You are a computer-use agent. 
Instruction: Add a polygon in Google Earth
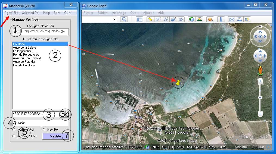coord(158,19)
